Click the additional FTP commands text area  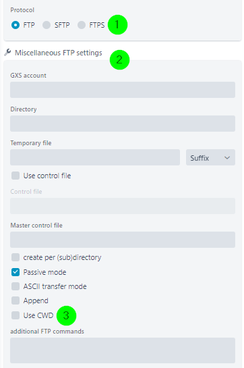[123, 350]
